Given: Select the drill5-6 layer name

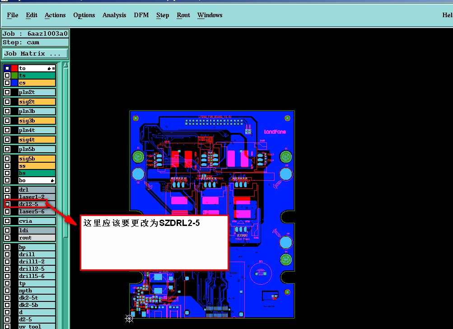Looking at the screenshot, I should 37,276.
